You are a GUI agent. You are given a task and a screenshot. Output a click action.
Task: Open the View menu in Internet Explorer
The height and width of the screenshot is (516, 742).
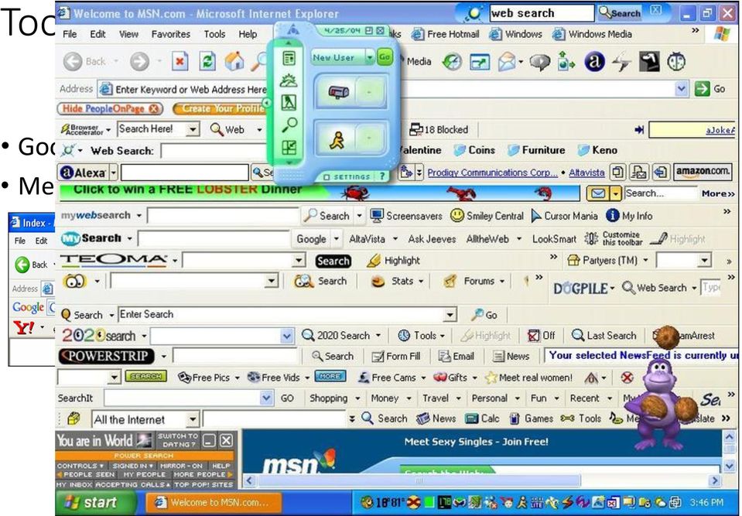[x=128, y=34]
